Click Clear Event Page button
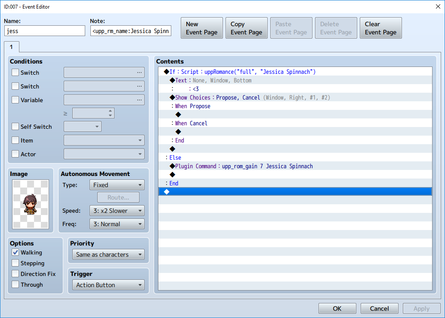Screen dimensions: 445x318 [380, 28]
